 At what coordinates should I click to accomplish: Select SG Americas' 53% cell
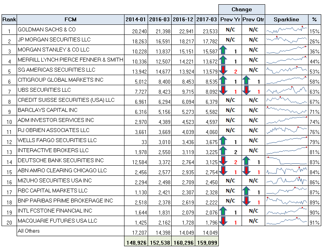(315, 70)
